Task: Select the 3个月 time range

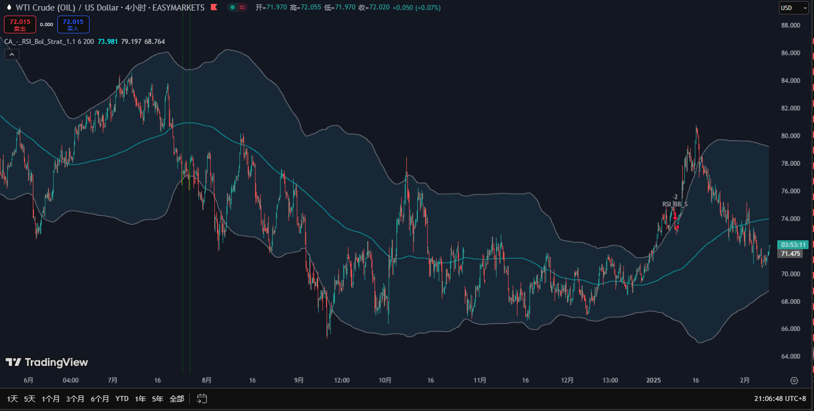Action: point(75,399)
